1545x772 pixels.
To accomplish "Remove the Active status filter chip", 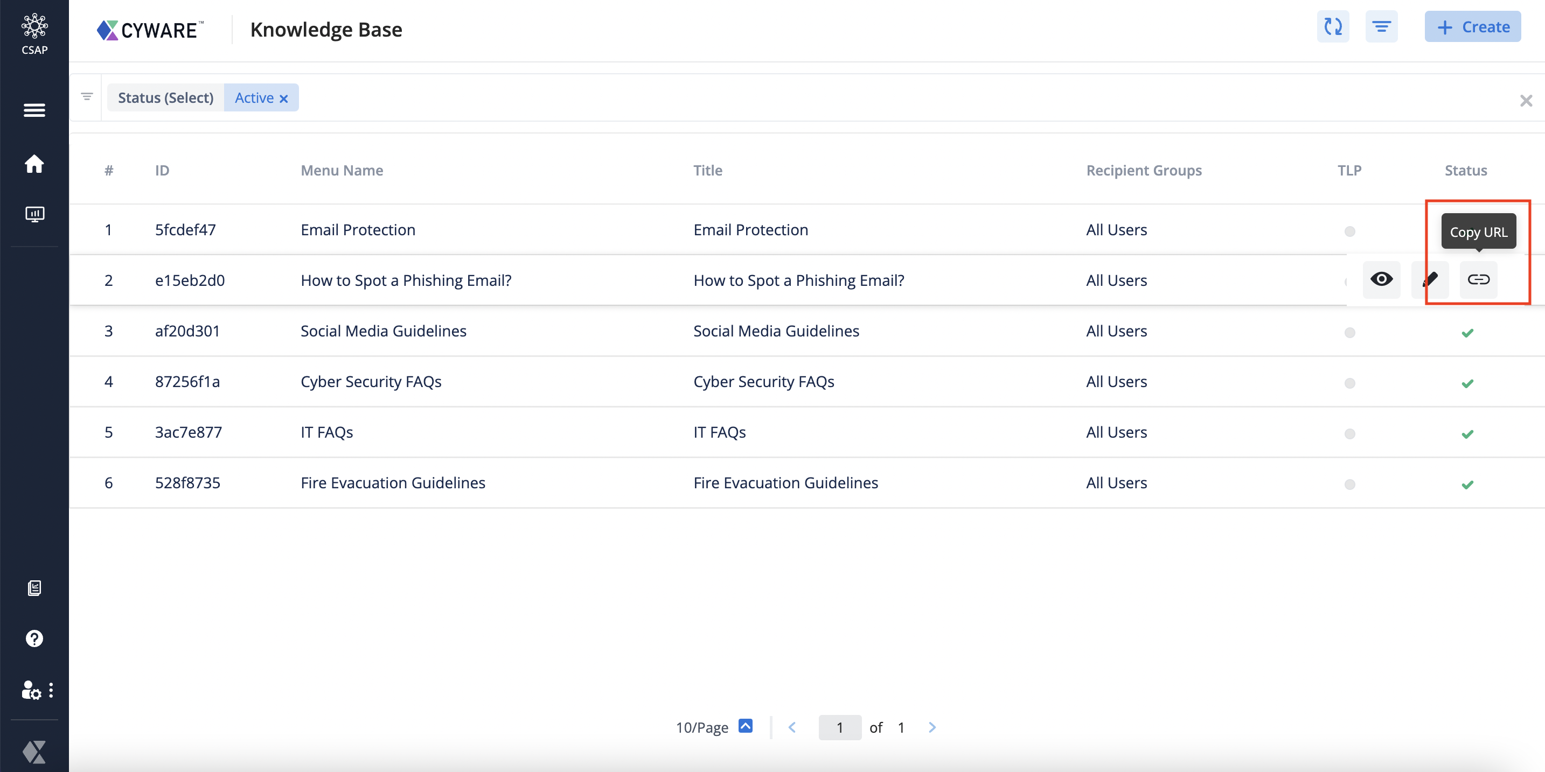I will pos(284,99).
